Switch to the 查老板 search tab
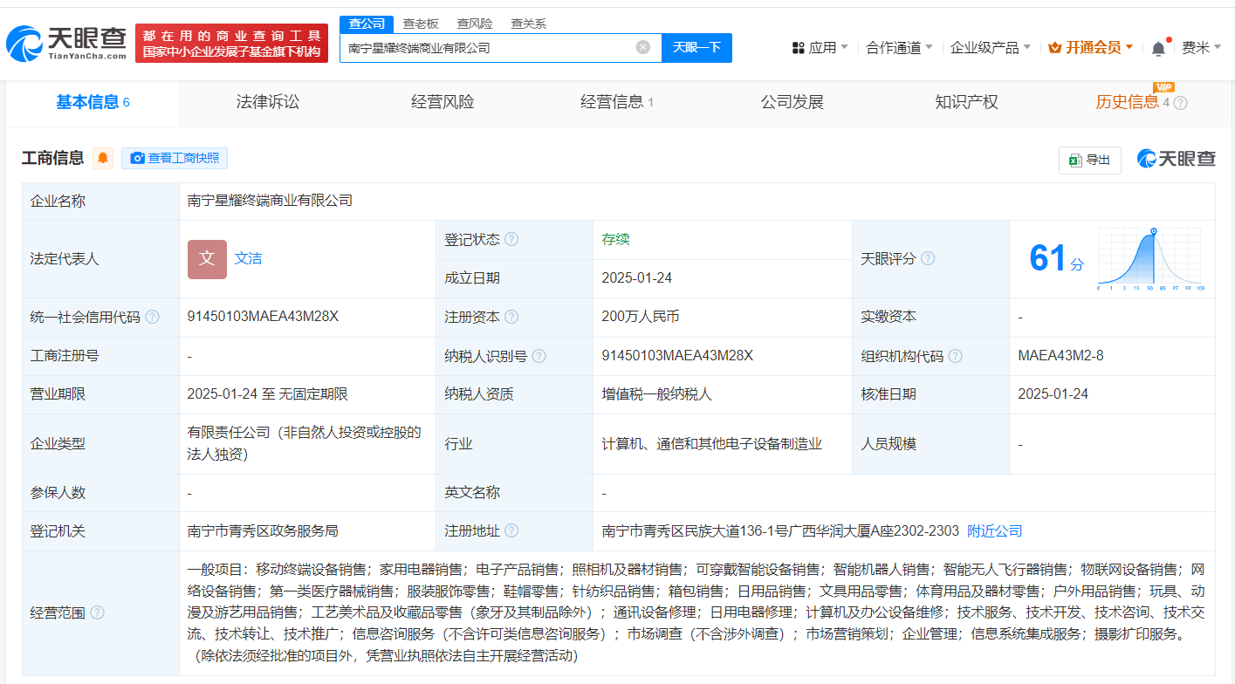The width and height of the screenshot is (1235, 684). coord(419,24)
